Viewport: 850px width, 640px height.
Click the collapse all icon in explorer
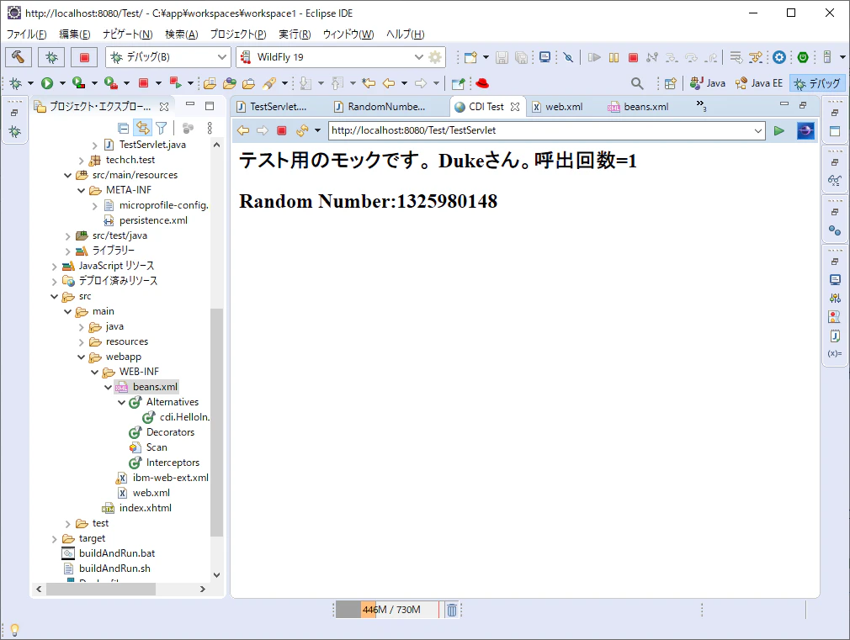(x=124, y=129)
